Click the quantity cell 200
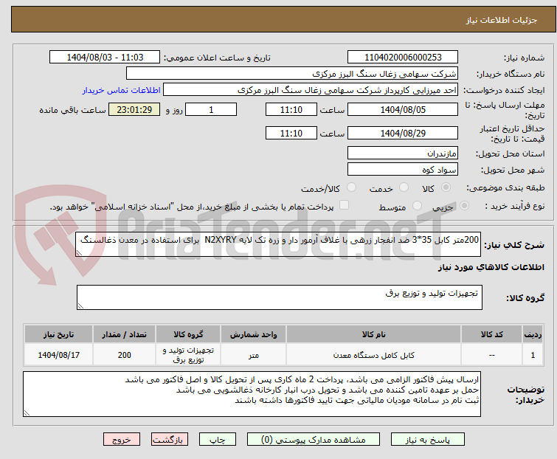This screenshot has width=557, height=459. tap(125, 355)
